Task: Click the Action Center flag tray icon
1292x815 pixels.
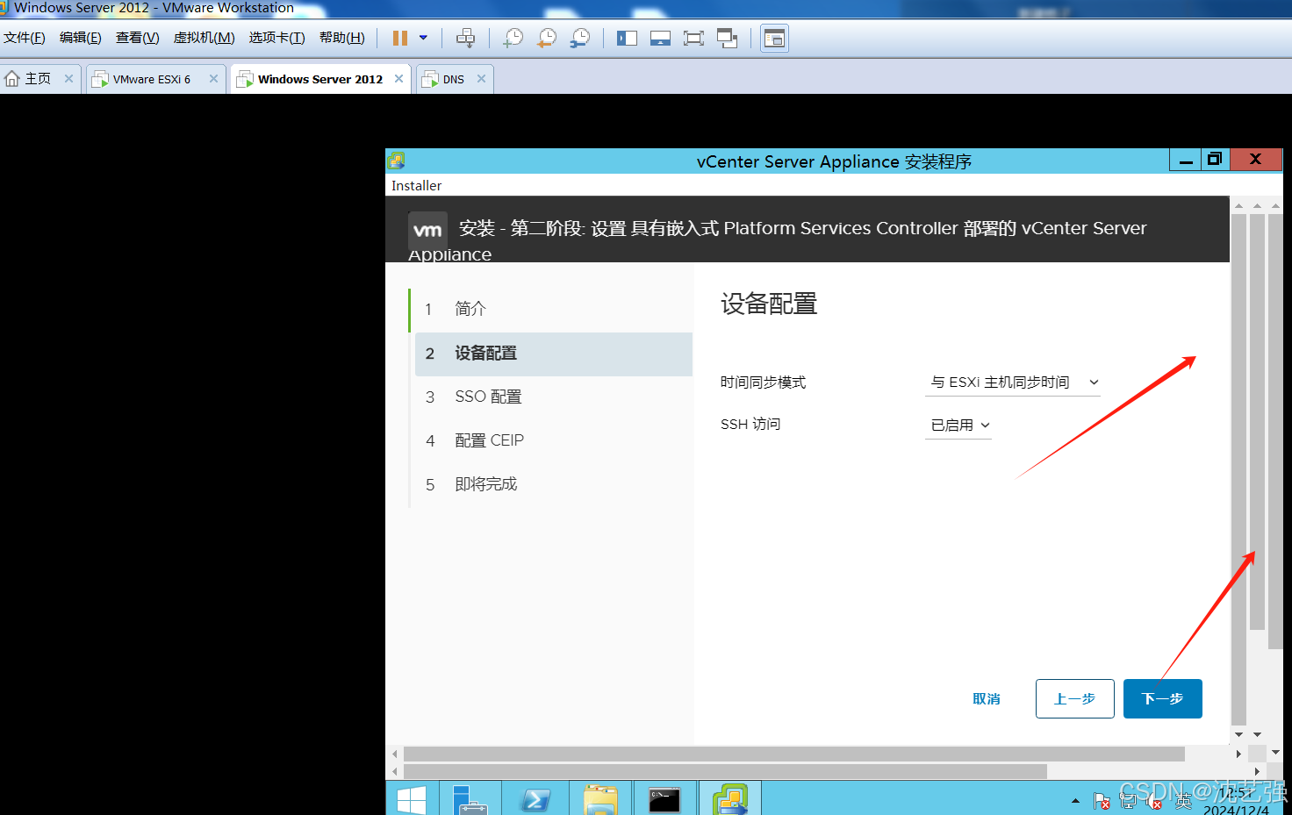Action: (1102, 801)
